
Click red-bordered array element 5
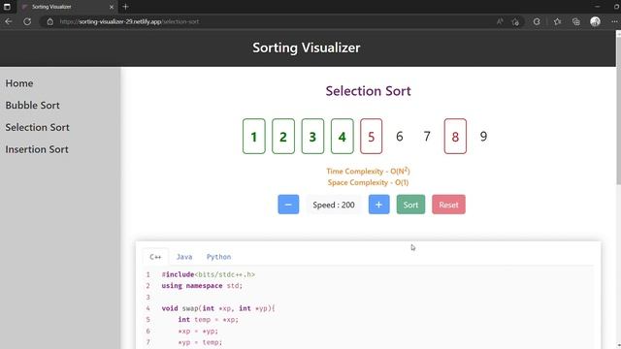pyautogui.click(x=371, y=137)
